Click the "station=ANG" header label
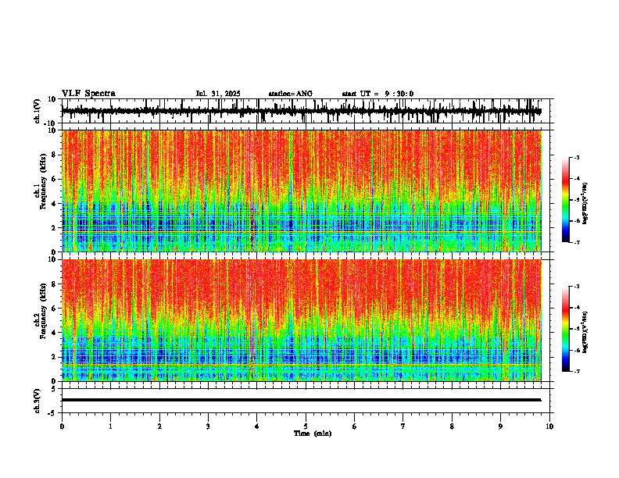 click(290, 94)
